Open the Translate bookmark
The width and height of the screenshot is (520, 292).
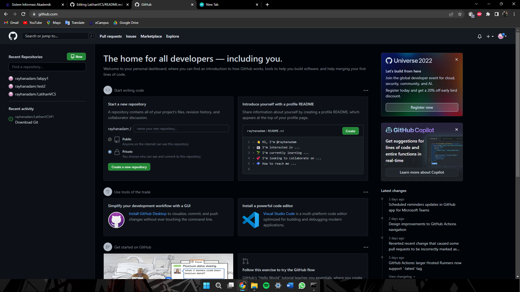(75, 23)
